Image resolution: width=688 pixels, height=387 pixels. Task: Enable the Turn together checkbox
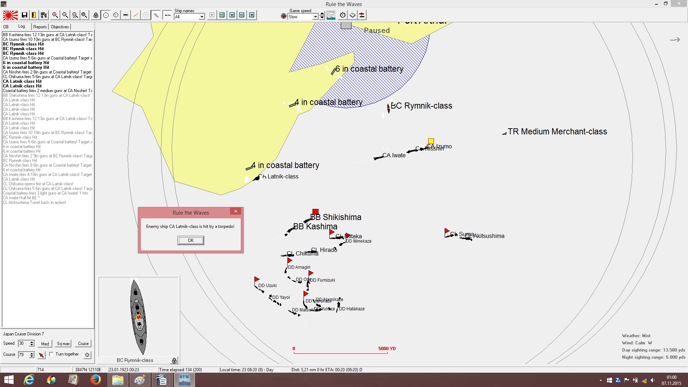pos(52,354)
